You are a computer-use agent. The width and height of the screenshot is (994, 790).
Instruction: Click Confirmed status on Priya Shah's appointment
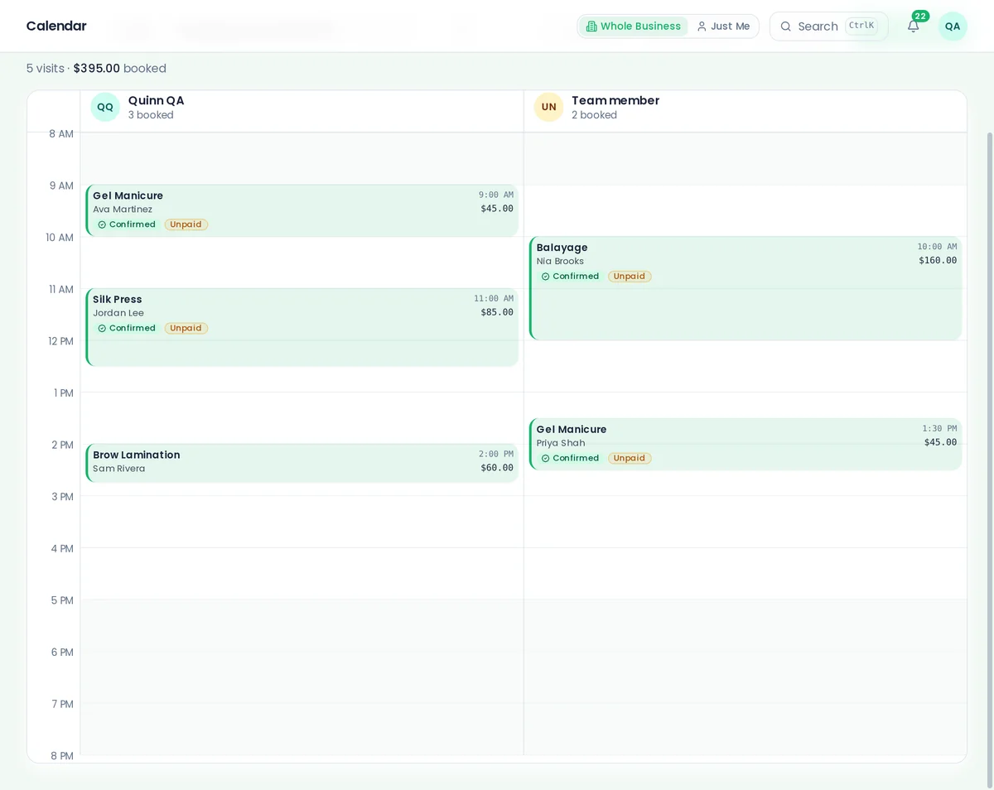click(570, 458)
